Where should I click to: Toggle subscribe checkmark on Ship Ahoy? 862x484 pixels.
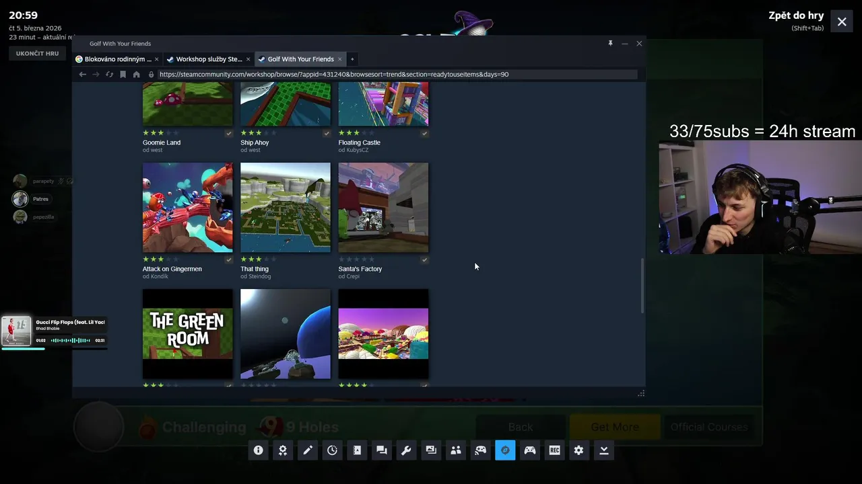tap(327, 133)
